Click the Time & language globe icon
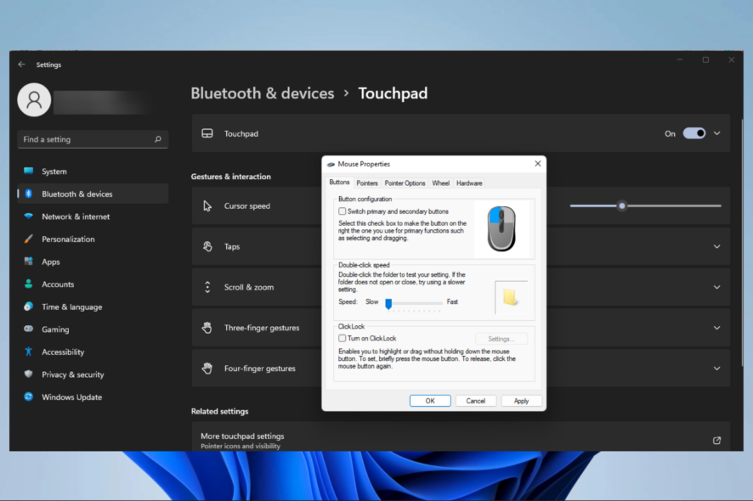This screenshot has width=753, height=501. coord(28,307)
